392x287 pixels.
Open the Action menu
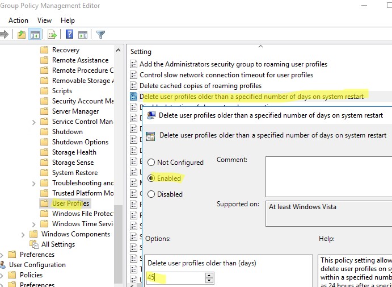click(18, 20)
